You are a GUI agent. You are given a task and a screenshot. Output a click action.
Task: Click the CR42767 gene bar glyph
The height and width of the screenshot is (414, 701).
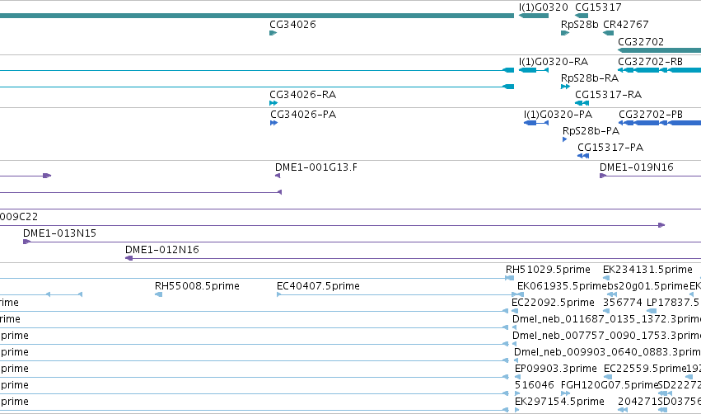(x=609, y=33)
